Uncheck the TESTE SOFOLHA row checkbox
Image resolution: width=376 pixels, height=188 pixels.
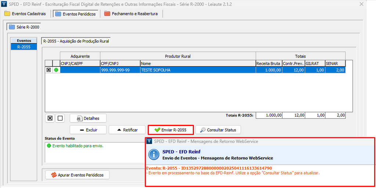pos(48,70)
